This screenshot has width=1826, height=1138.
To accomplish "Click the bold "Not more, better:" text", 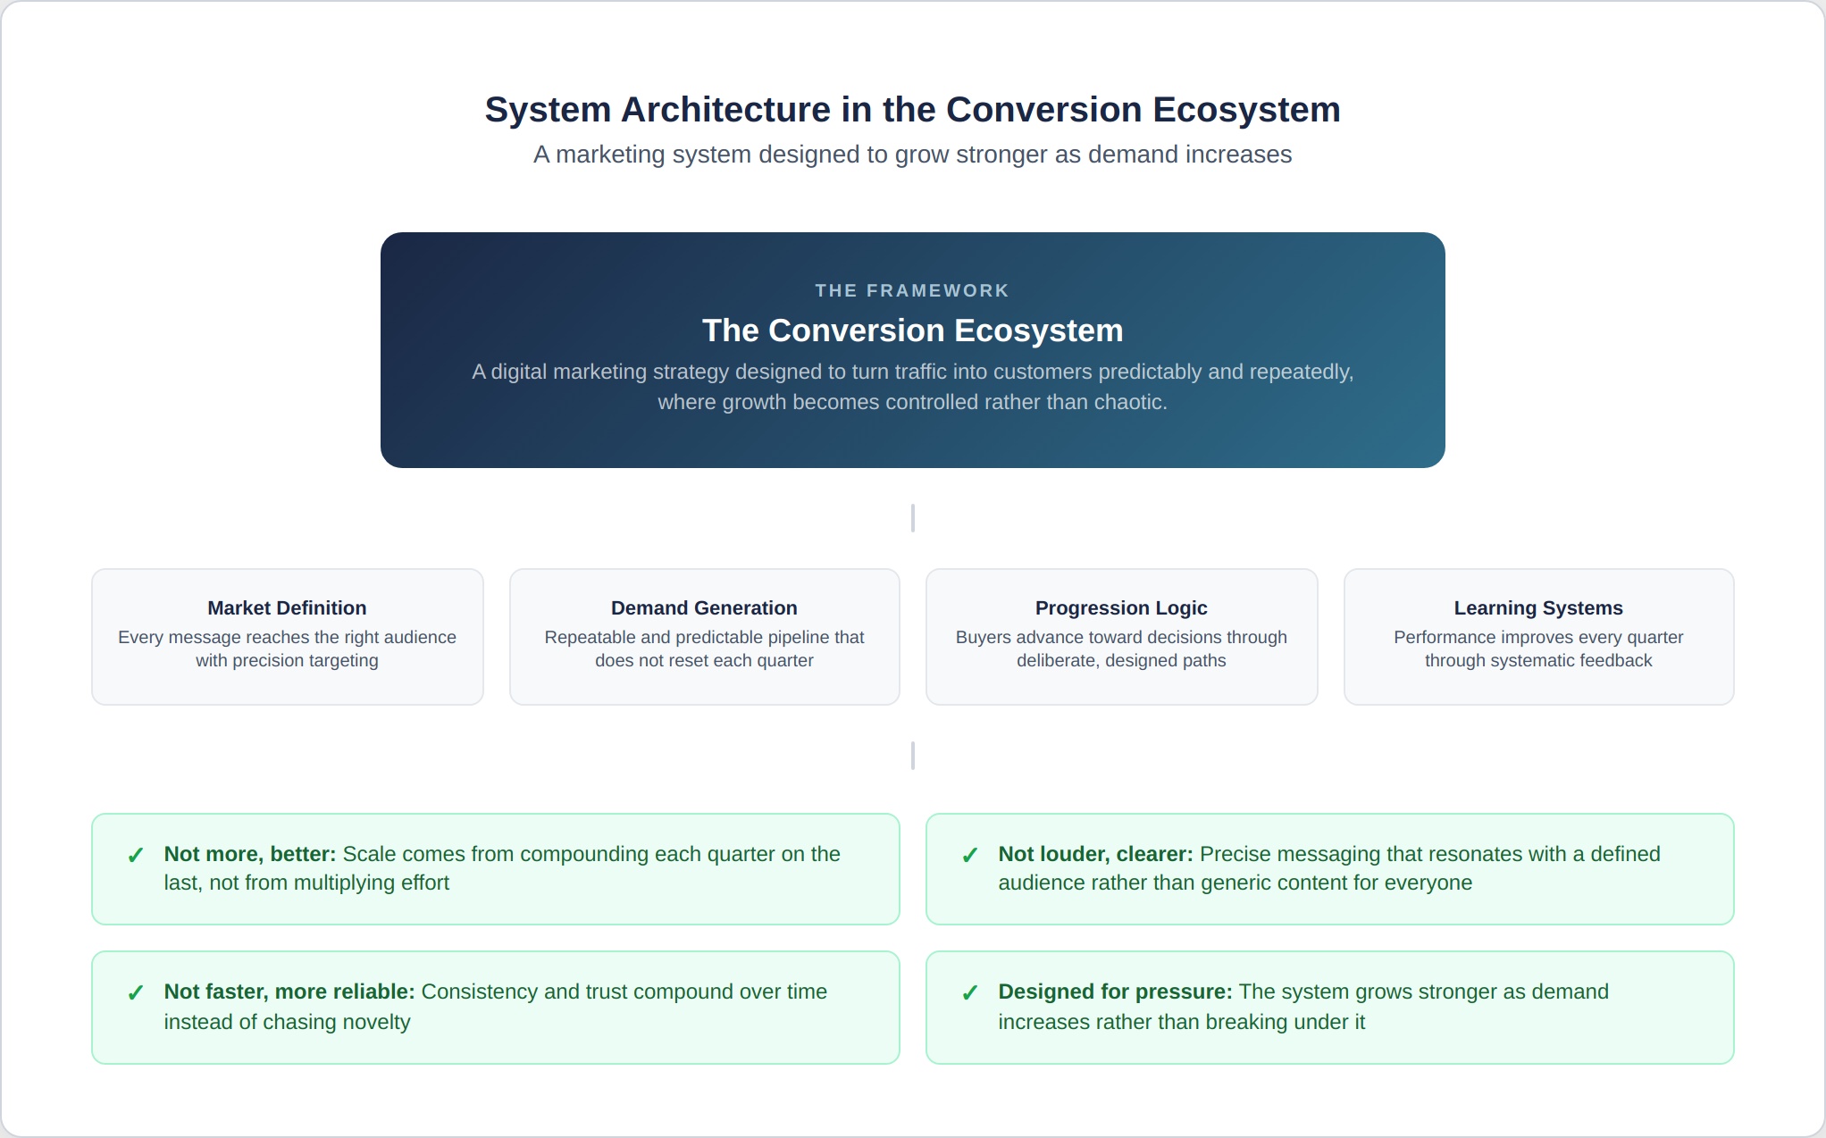I will point(250,854).
